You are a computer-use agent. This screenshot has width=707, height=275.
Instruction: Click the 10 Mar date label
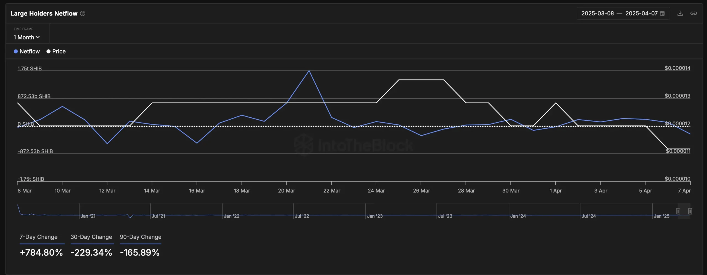coord(62,191)
